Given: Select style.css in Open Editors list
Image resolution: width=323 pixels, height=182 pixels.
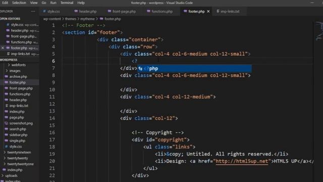Looking at the screenshot, I should (x=20, y=25).
